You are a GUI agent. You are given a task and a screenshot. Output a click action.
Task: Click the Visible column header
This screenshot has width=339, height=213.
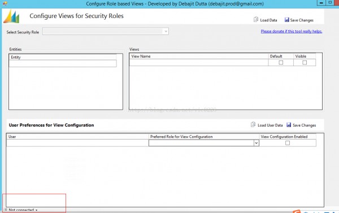click(x=305, y=56)
